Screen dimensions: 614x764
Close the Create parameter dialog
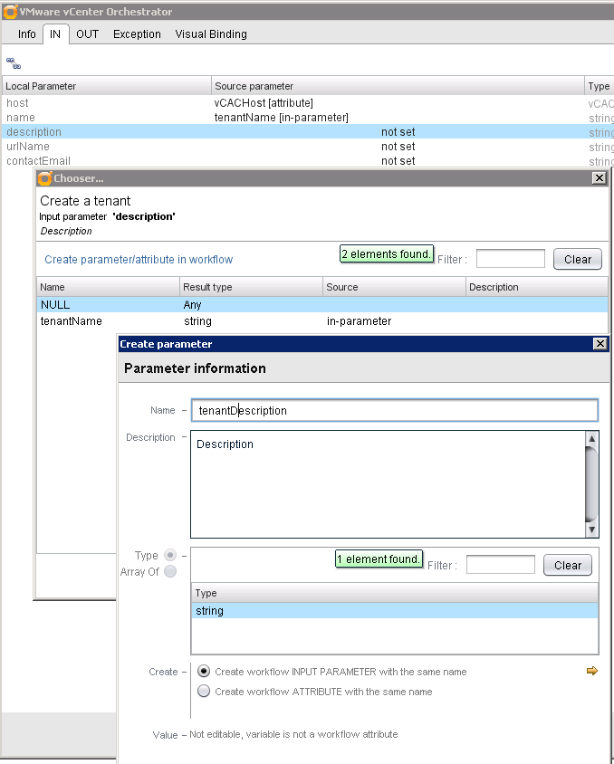click(x=600, y=343)
